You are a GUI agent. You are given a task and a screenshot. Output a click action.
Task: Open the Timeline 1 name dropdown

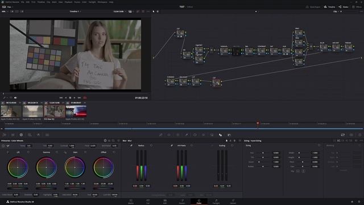click(x=75, y=11)
